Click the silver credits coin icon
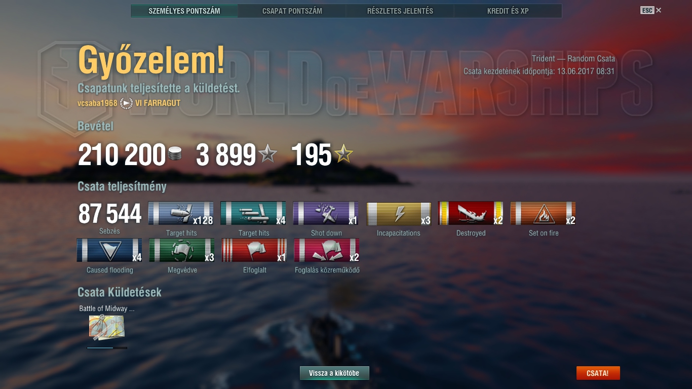 [174, 154]
